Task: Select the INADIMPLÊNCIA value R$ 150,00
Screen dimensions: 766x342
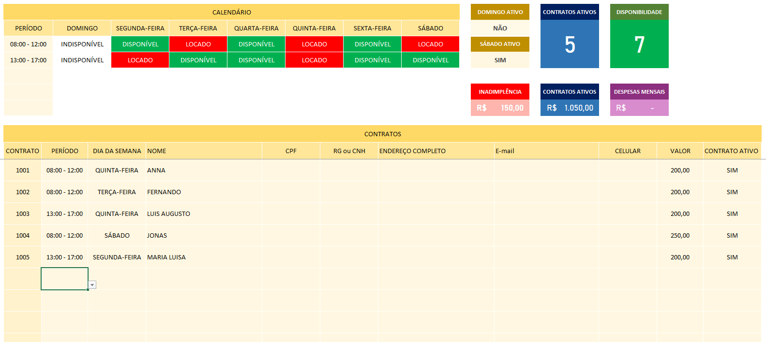Action: [500, 108]
